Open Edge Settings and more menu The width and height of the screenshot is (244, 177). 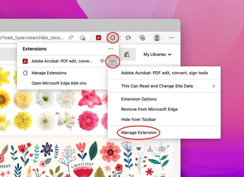171,37
